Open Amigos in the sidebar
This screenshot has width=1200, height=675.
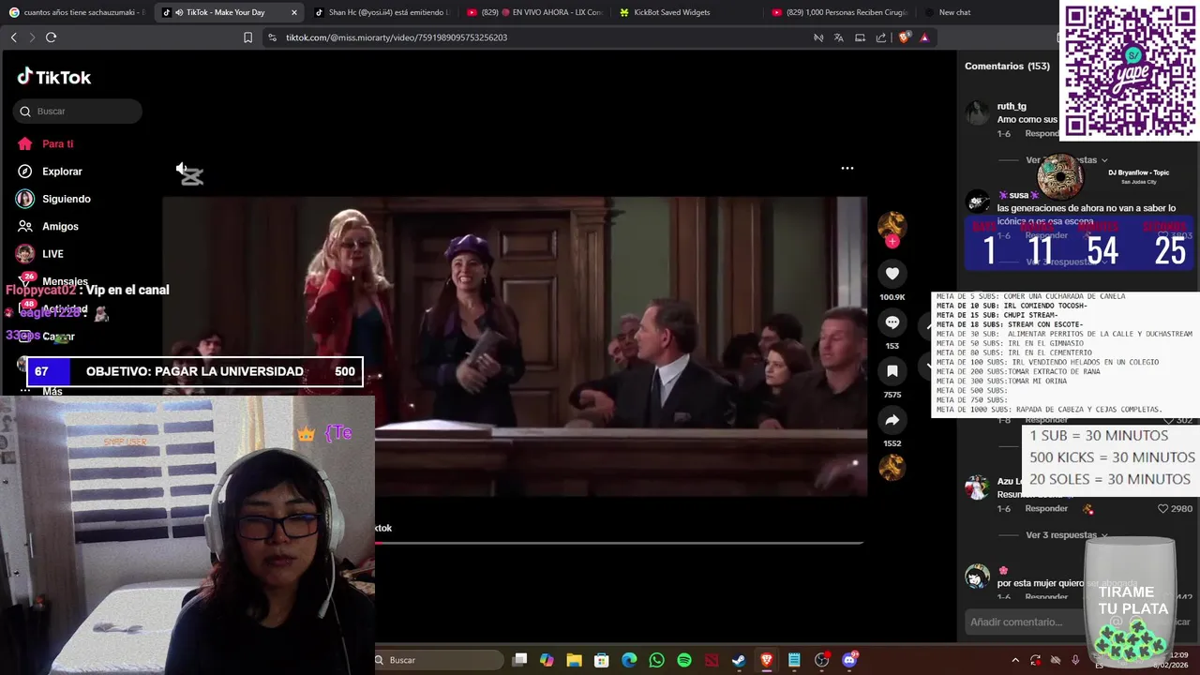pyautogui.click(x=48, y=226)
